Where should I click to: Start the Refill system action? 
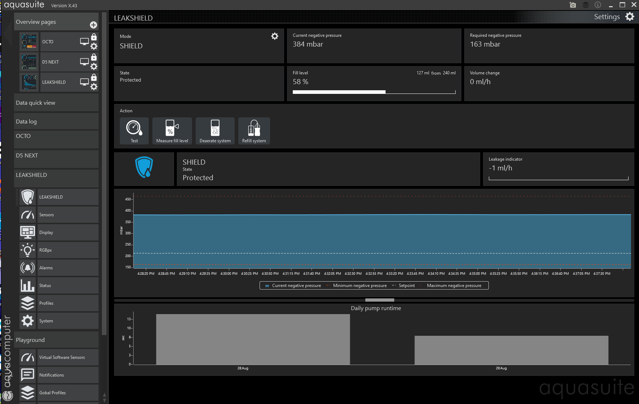point(254,131)
